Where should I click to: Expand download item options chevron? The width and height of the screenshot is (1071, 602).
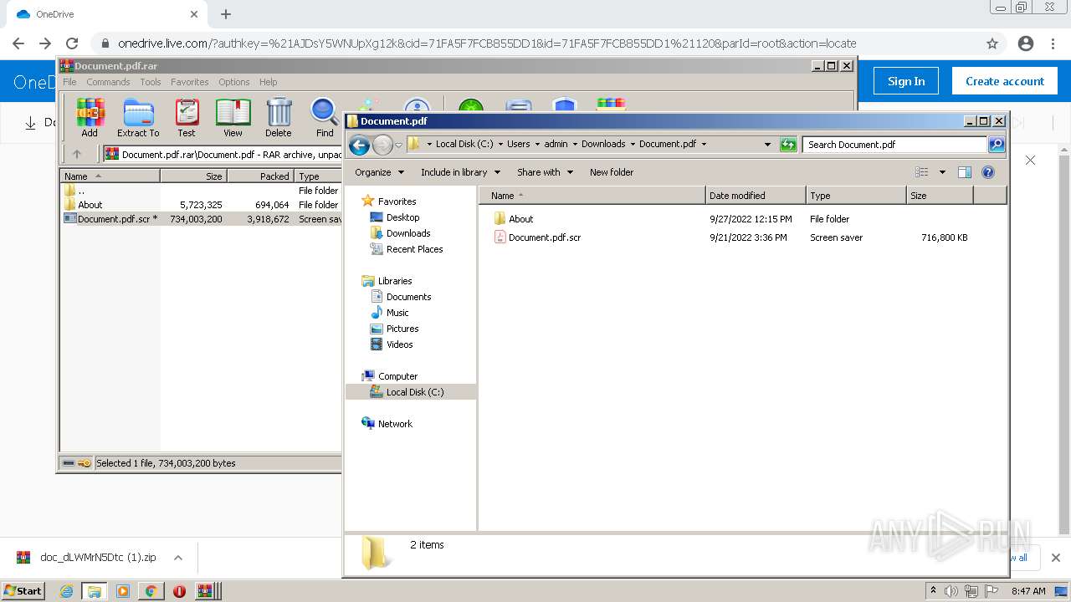[x=177, y=558]
